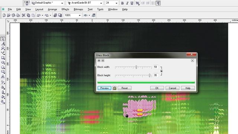Toggle Underline text formatting
This screenshot has height=134, width=238.
132,3
